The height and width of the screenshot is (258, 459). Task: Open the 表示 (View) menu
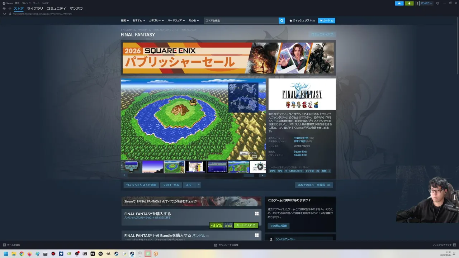17,3
